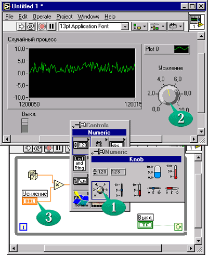Toggle the Выкл. vertical switch

pyautogui.click(x=24, y=126)
